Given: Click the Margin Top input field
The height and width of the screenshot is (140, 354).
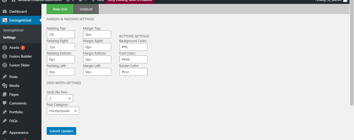Looking at the screenshot, I should (x=97, y=34).
